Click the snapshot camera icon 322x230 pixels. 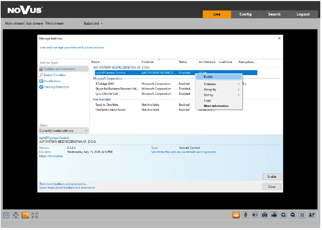point(265,215)
